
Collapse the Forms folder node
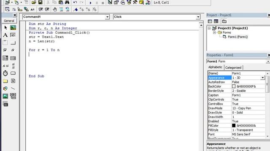[x=214, y=33]
